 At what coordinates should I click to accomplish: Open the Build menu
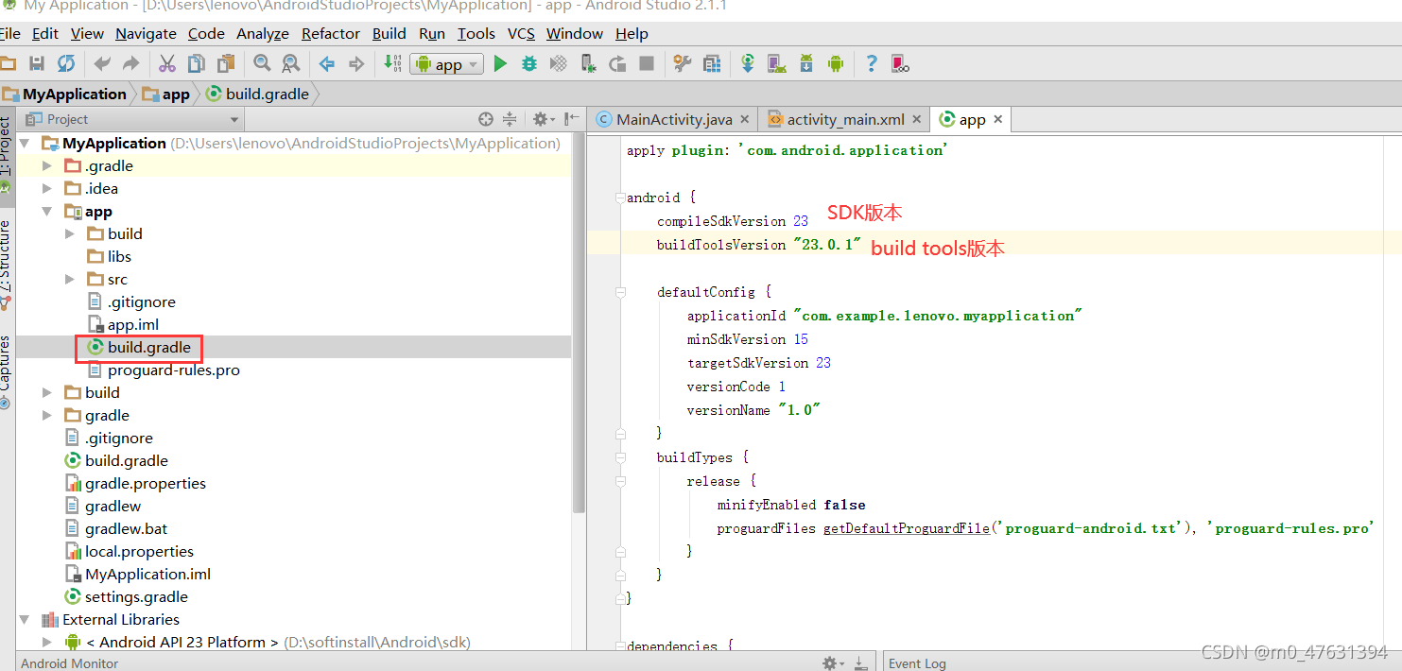pyautogui.click(x=389, y=33)
